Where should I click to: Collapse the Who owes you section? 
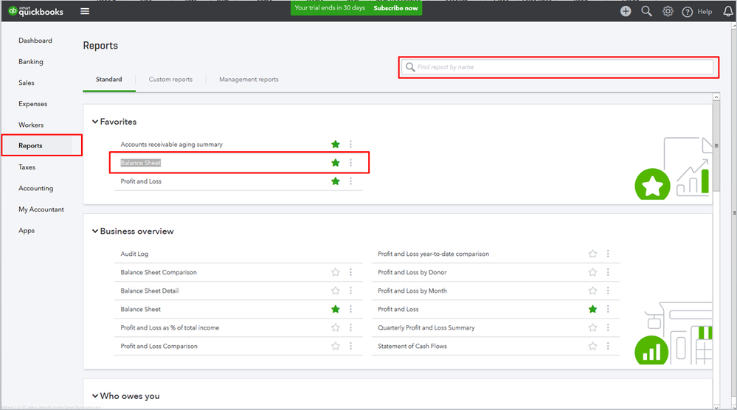pos(95,396)
